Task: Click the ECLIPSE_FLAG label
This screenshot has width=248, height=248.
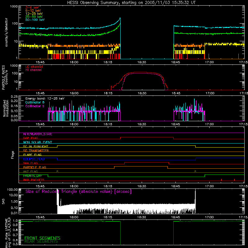Action: tap(34, 159)
